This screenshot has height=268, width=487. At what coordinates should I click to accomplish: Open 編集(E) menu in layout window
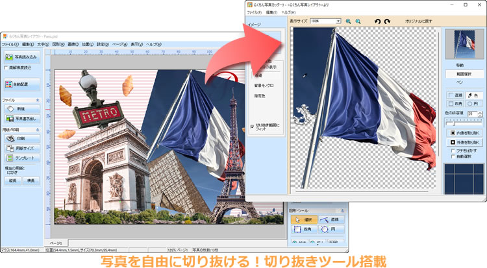(x=28, y=44)
